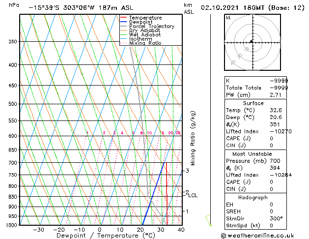This screenshot has width=309, height=239.
Task: Click the LCL marker label
Action: tap(193, 195)
